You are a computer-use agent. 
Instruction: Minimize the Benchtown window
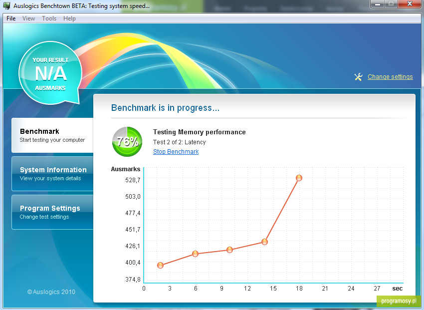pos(378,4)
